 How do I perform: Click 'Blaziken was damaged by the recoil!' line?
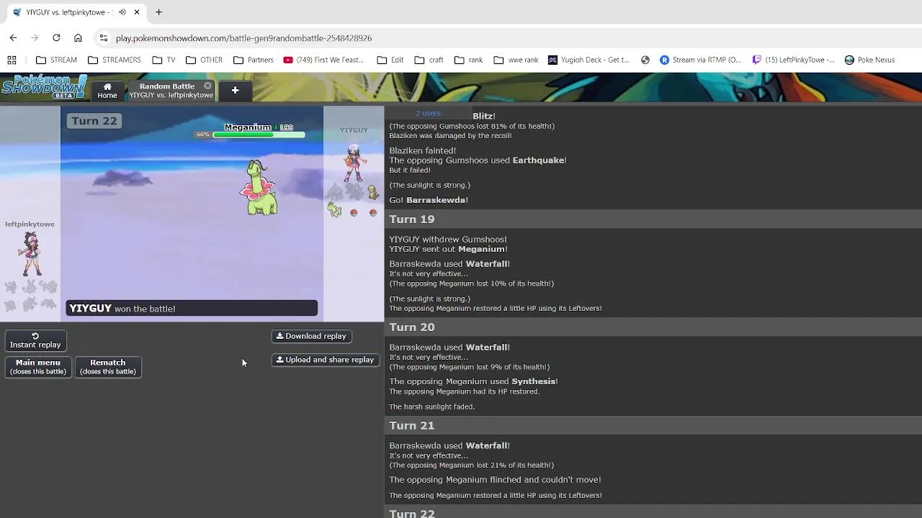(x=450, y=135)
